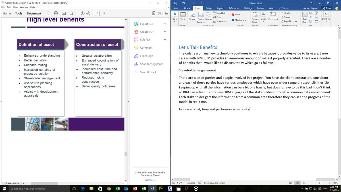Open the Learn More link for Document Cloud
This screenshot has height=192, width=341.
[x=150, y=179]
